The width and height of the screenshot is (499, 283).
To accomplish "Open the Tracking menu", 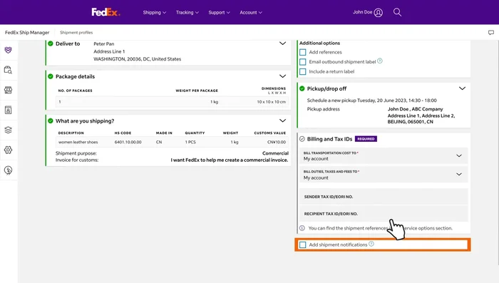I will tap(187, 12).
